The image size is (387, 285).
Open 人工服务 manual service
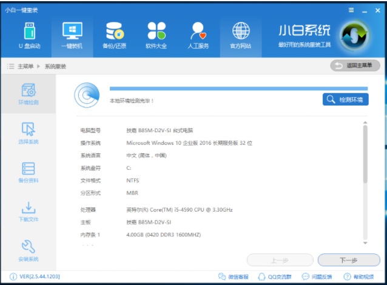(198, 35)
